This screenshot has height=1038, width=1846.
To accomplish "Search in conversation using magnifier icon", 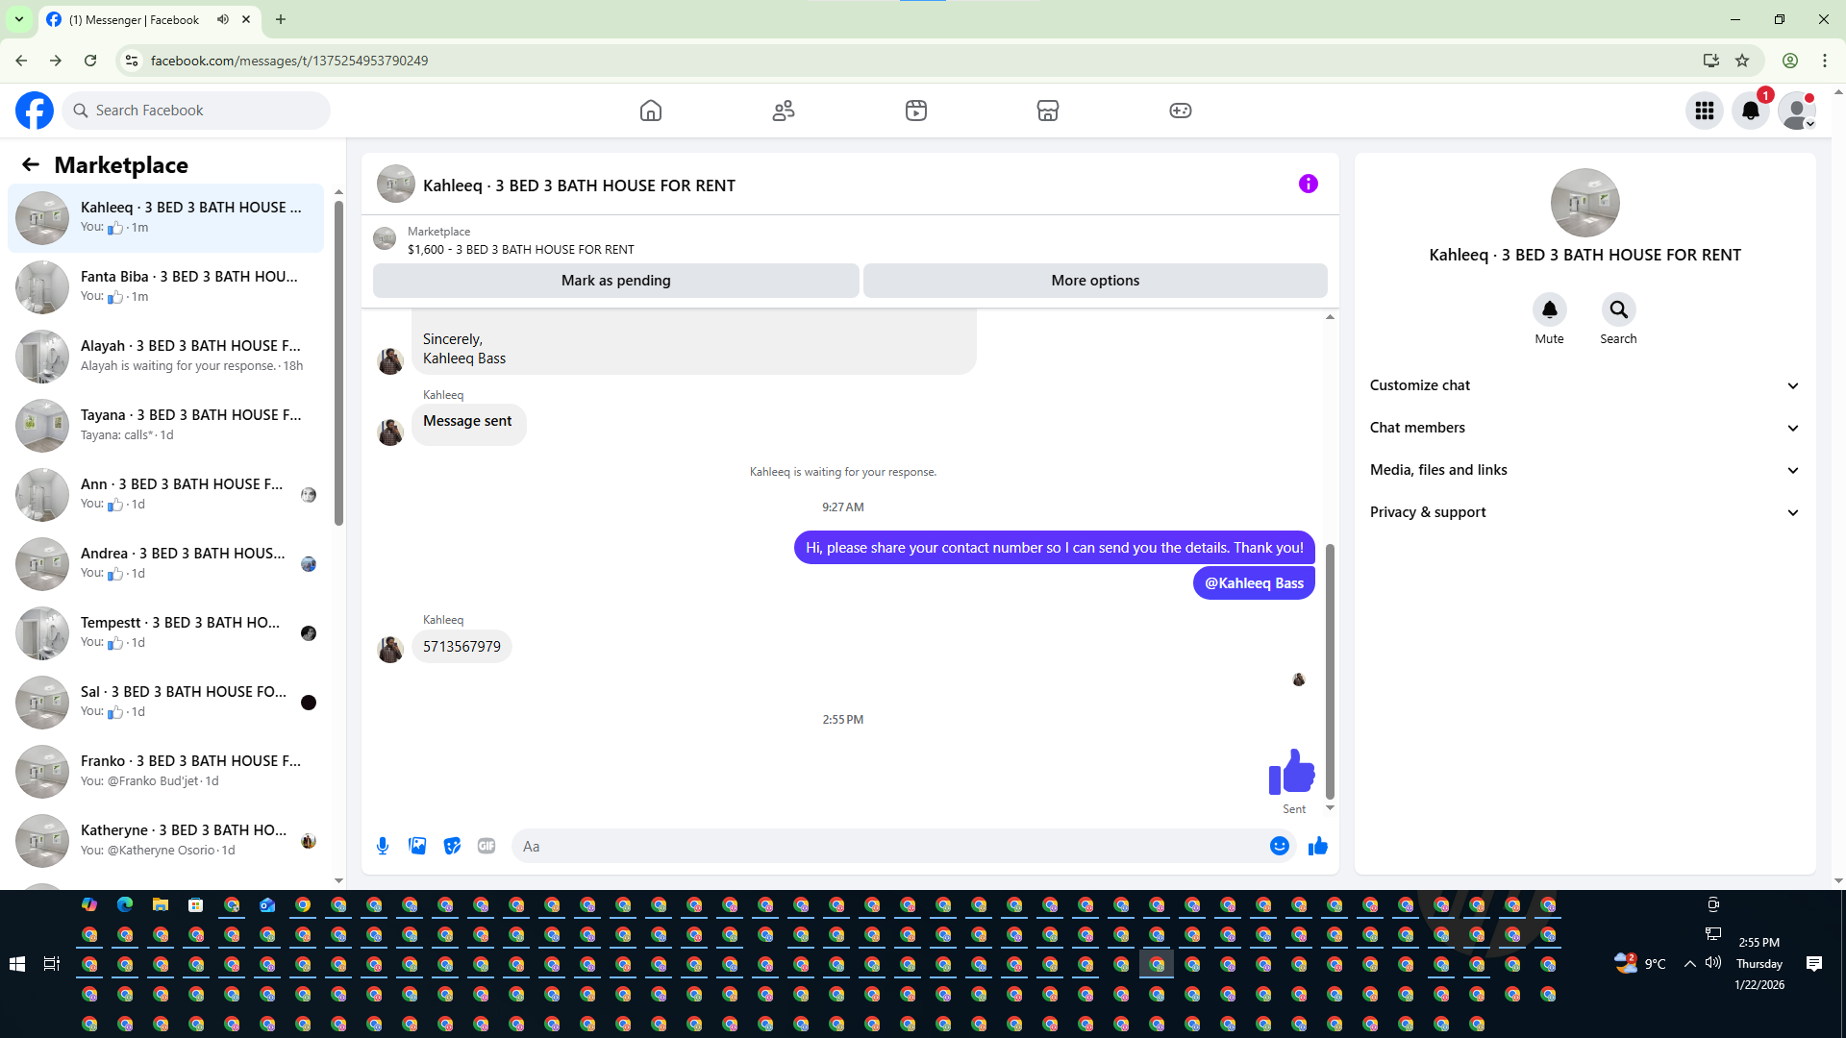I will click(1618, 309).
